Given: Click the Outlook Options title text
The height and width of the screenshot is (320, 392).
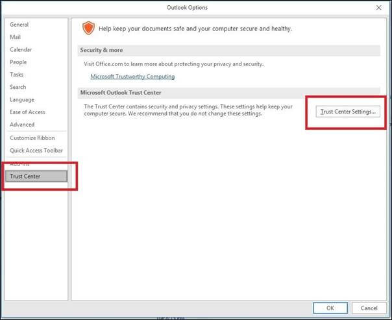Looking at the screenshot, I should (x=188, y=8).
